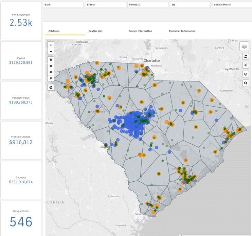Select the rectangle selection tool

coord(51,66)
